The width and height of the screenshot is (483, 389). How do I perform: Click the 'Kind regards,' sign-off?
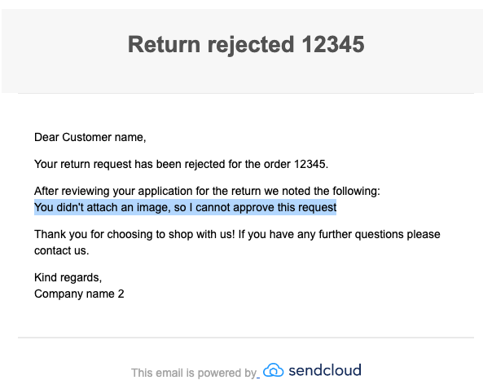(68, 277)
